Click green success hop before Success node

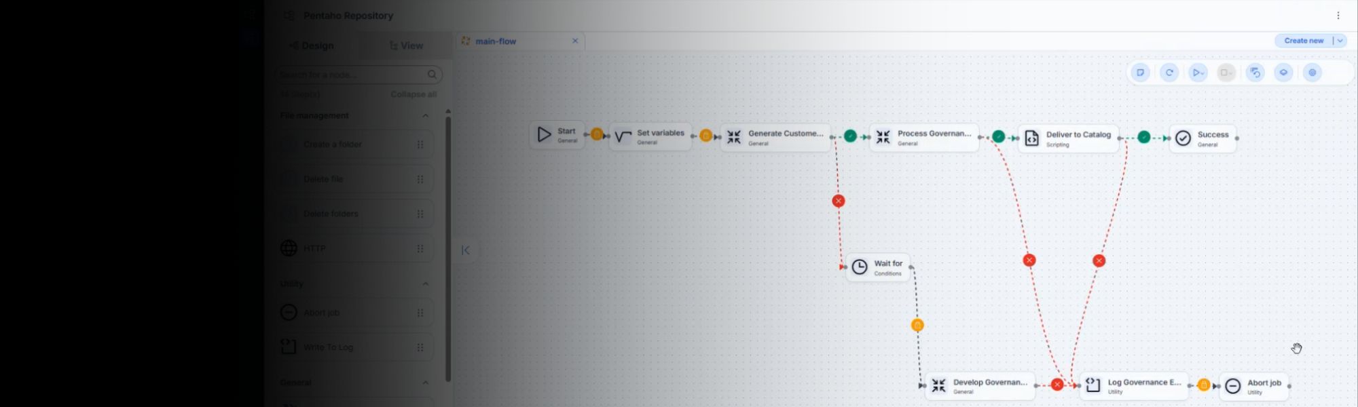tap(1144, 138)
